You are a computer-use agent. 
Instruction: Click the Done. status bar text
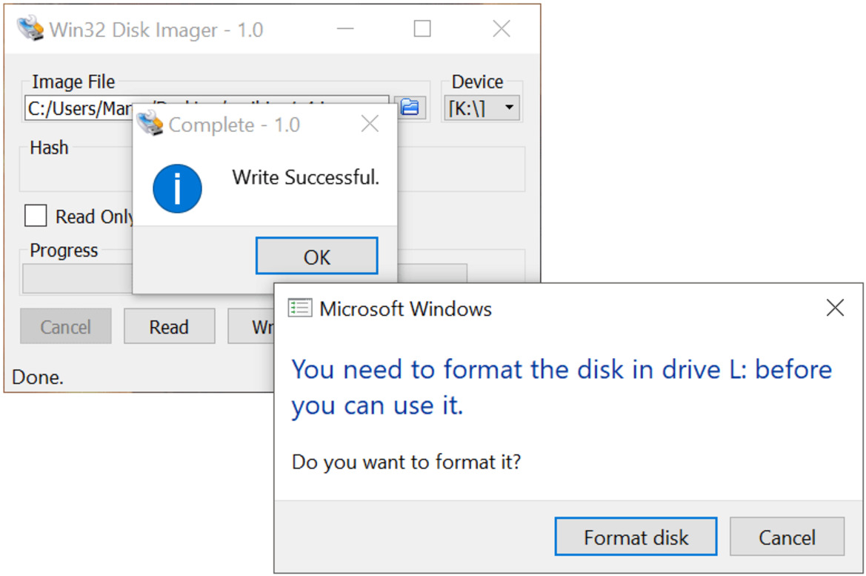[38, 377]
